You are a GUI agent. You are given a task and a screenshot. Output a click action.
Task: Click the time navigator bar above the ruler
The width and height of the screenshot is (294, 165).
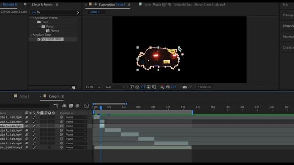[110, 104]
